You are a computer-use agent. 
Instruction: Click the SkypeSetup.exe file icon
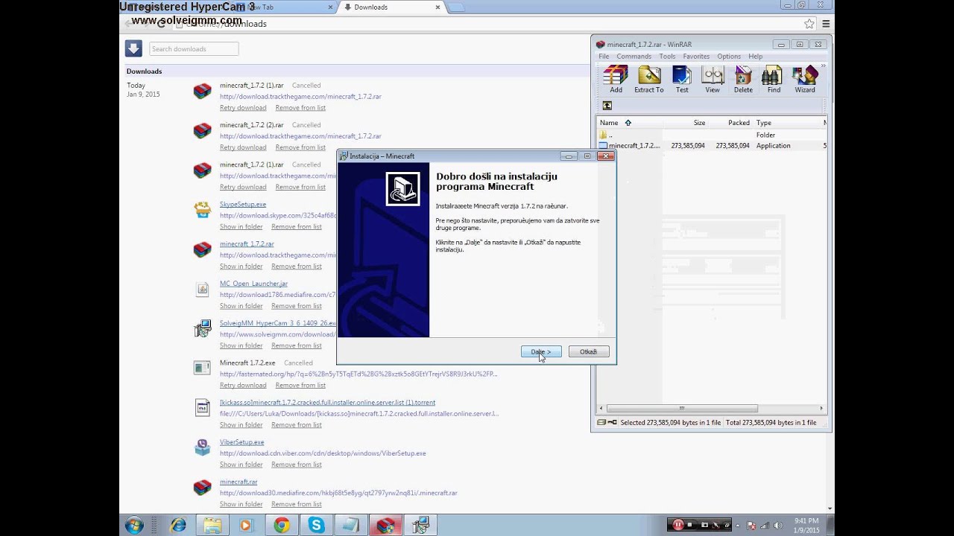tap(202, 210)
